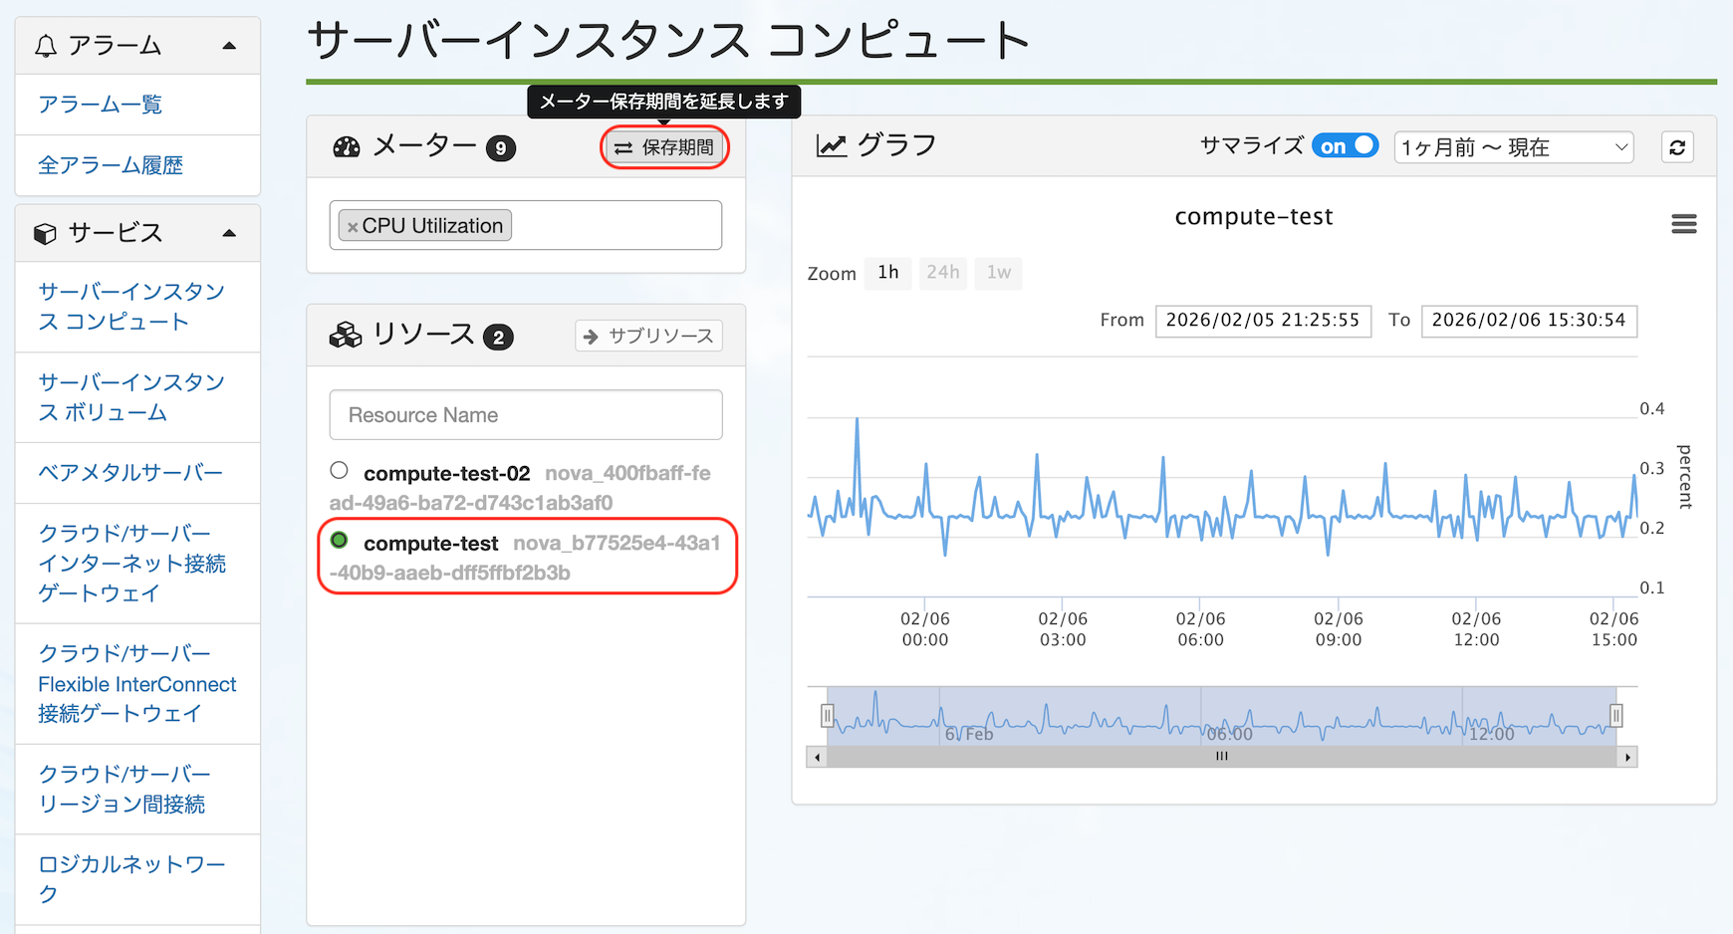
Task: Click the graph chart icon
Action: coord(832,146)
